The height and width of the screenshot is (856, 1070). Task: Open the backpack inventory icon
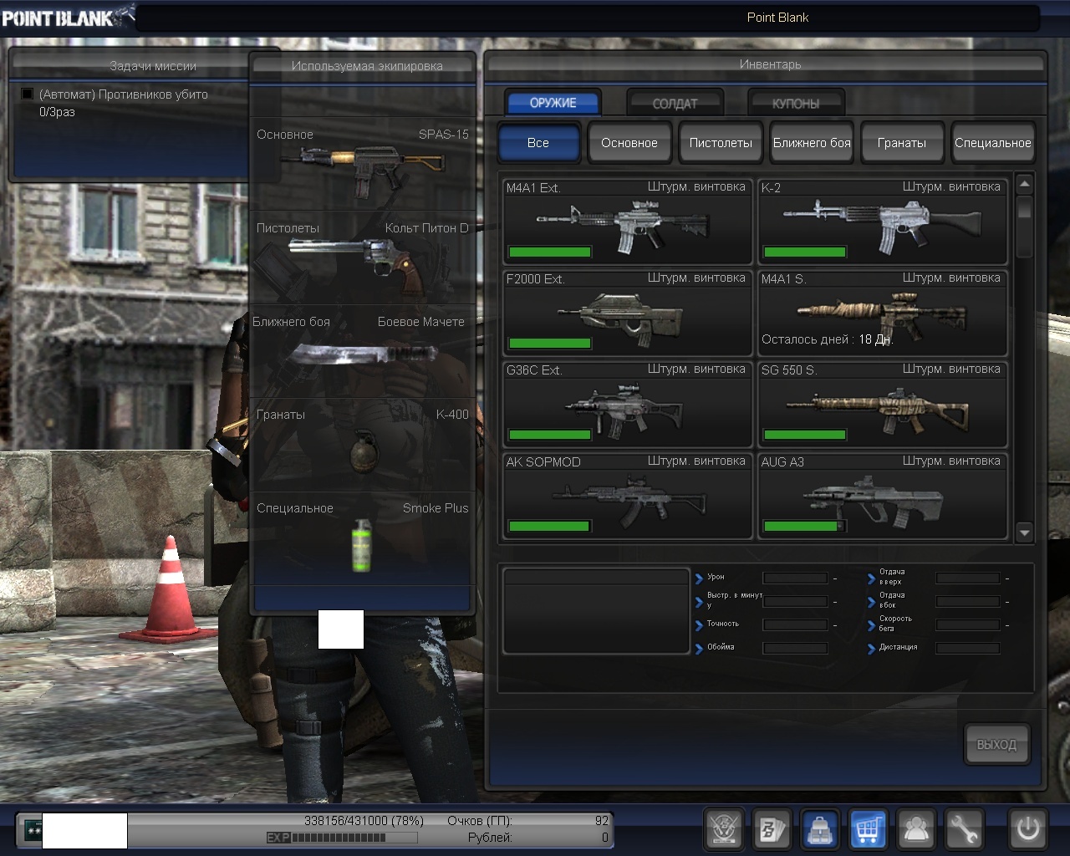click(820, 829)
